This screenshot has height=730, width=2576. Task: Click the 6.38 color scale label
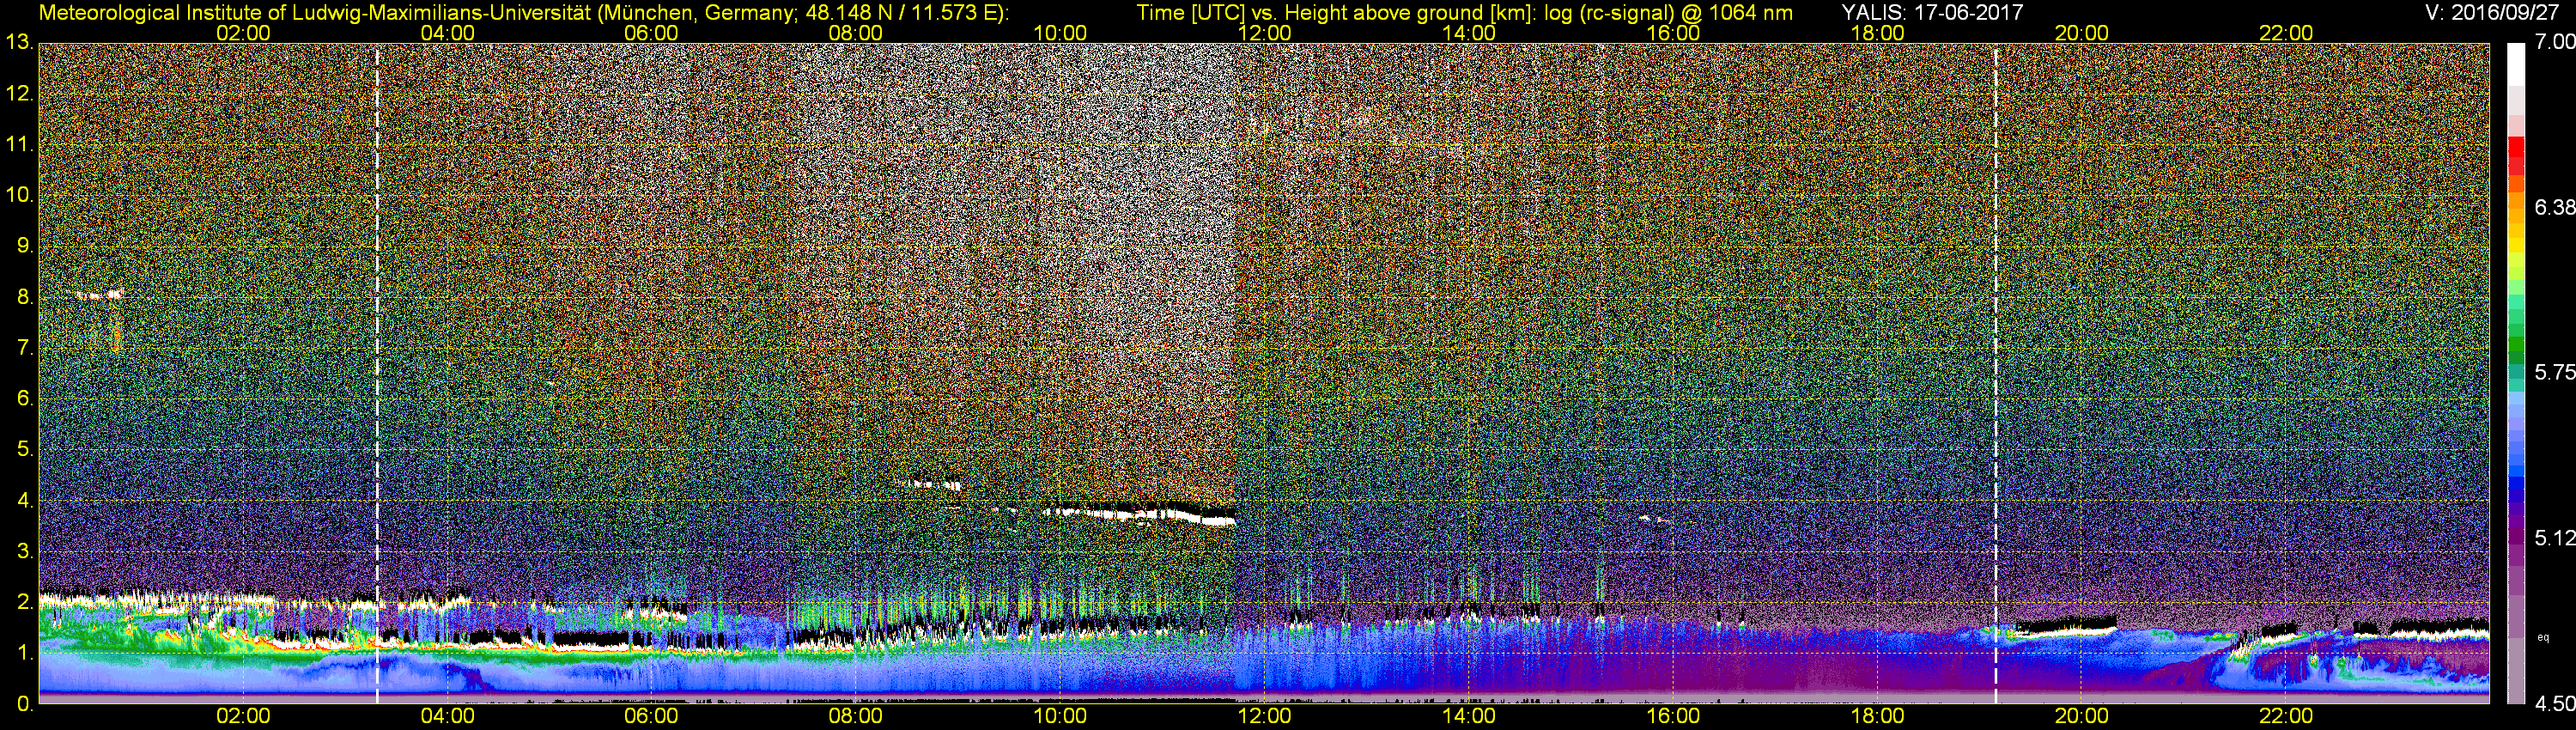point(2554,207)
